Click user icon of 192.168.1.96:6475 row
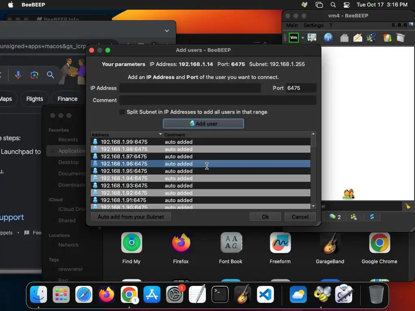The width and height of the screenshot is (415, 311). click(95, 164)
